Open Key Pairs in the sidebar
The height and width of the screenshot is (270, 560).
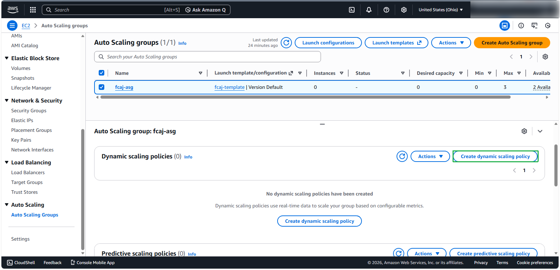coord(21,140)
